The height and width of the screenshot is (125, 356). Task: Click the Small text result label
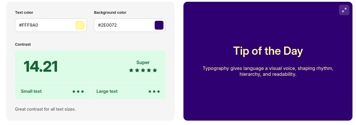[31, 91]
